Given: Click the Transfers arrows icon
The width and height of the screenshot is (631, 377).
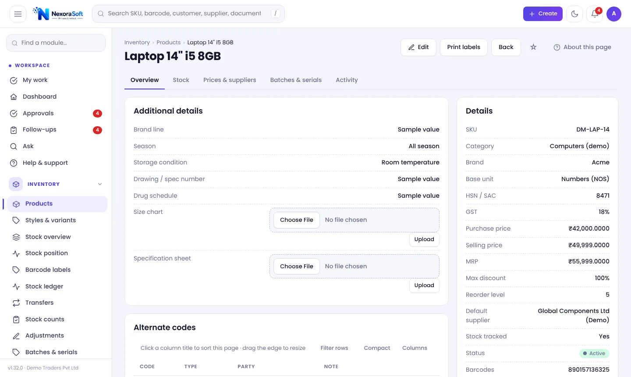Looking at the screenshot, I should 16,303.
